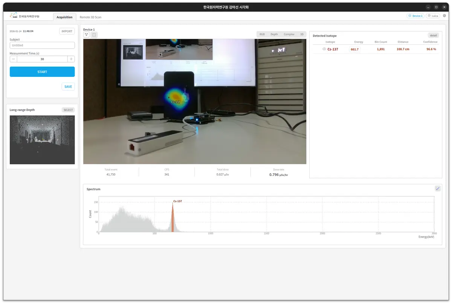Switch the camera view to 3D
This screenshot has height=304, width=452.
[x=302, y=34]
